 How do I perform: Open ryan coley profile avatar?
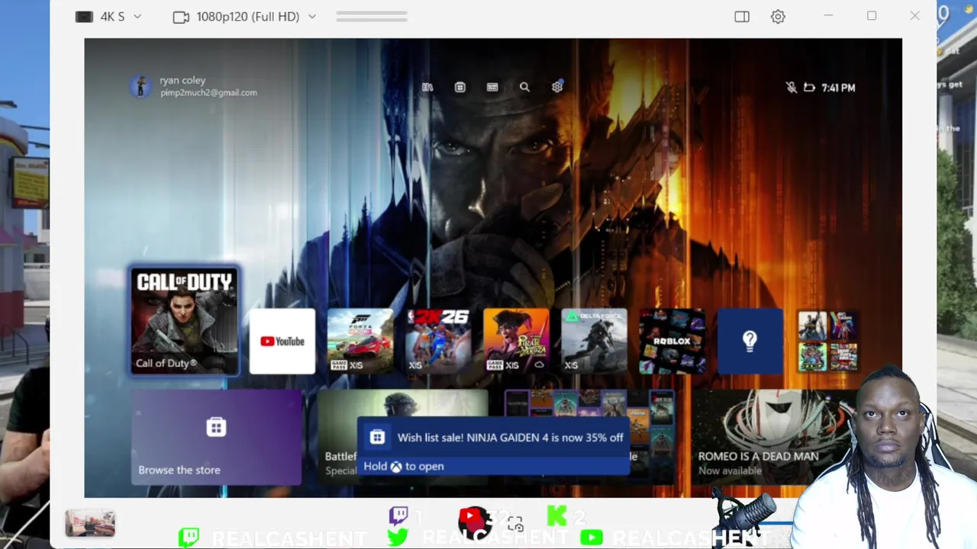click(x=140, y=86)
